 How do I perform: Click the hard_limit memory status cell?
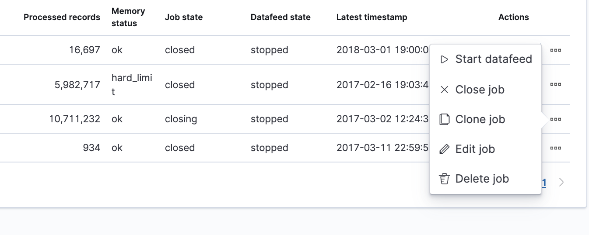(132, 85)
